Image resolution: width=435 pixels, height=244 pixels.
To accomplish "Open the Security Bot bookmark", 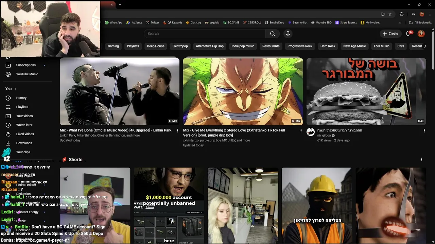I will (297, 23).
